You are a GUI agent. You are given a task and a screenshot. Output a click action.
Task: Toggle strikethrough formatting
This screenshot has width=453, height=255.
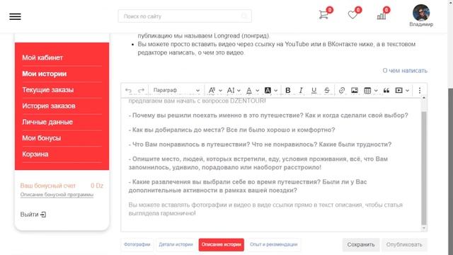pos(327,91)
